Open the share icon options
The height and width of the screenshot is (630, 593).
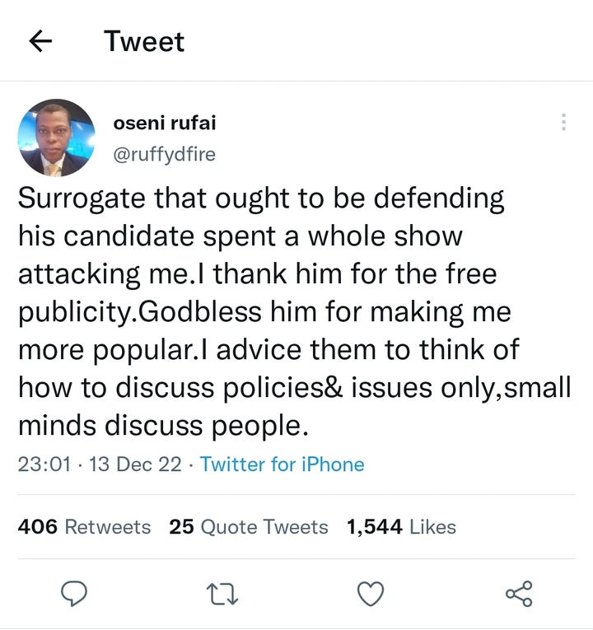pos(518,593)
